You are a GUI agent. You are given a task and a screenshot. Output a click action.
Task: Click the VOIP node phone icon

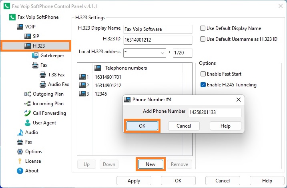click(x=20, y=27)
